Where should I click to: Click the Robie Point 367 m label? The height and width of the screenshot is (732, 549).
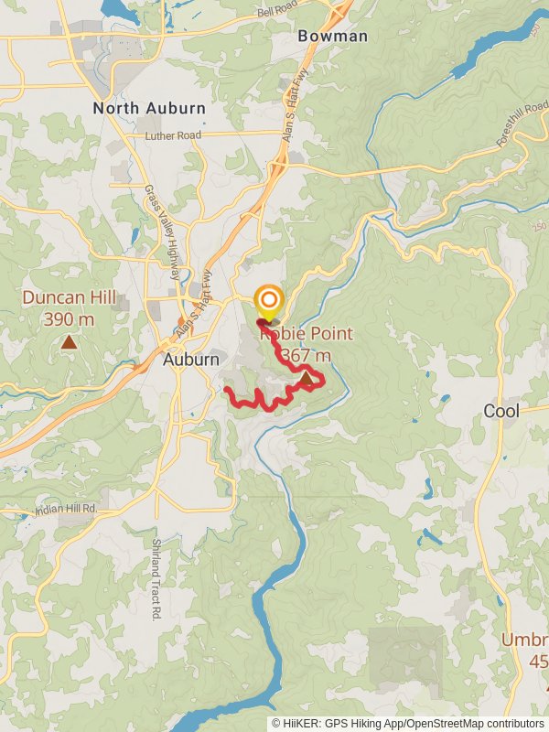(x=307, y=345)
